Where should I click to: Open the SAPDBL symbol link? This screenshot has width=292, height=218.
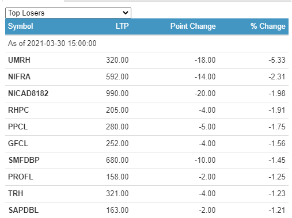point(24,211)
